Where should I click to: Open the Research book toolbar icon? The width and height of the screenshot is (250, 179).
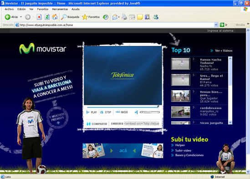148,17
